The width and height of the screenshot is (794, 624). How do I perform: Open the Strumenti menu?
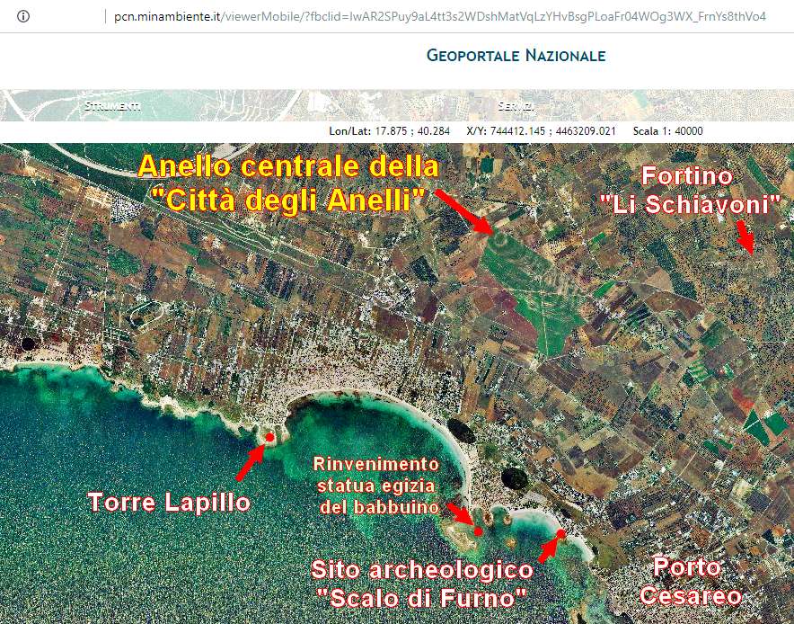pyautogui.click(x=111, y=106)
